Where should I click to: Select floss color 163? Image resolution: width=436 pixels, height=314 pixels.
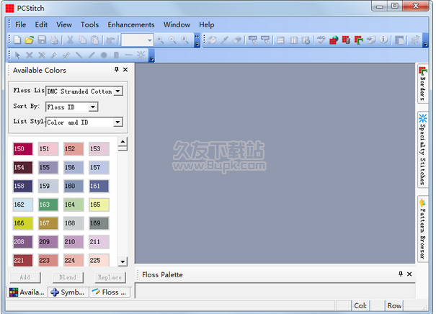coord(48,205)
